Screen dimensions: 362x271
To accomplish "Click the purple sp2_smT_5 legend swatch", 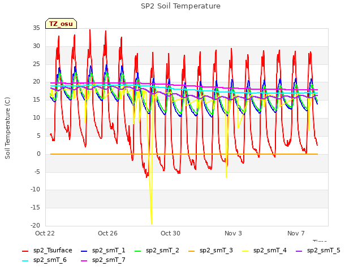I will 299,251.
